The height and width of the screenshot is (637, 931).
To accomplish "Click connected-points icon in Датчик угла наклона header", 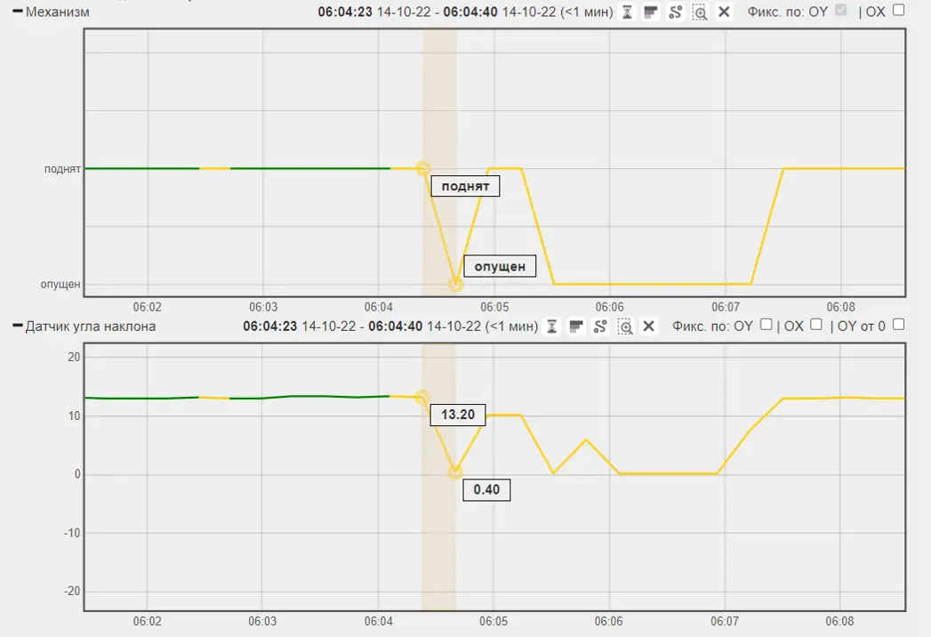I will click(600, 327).
